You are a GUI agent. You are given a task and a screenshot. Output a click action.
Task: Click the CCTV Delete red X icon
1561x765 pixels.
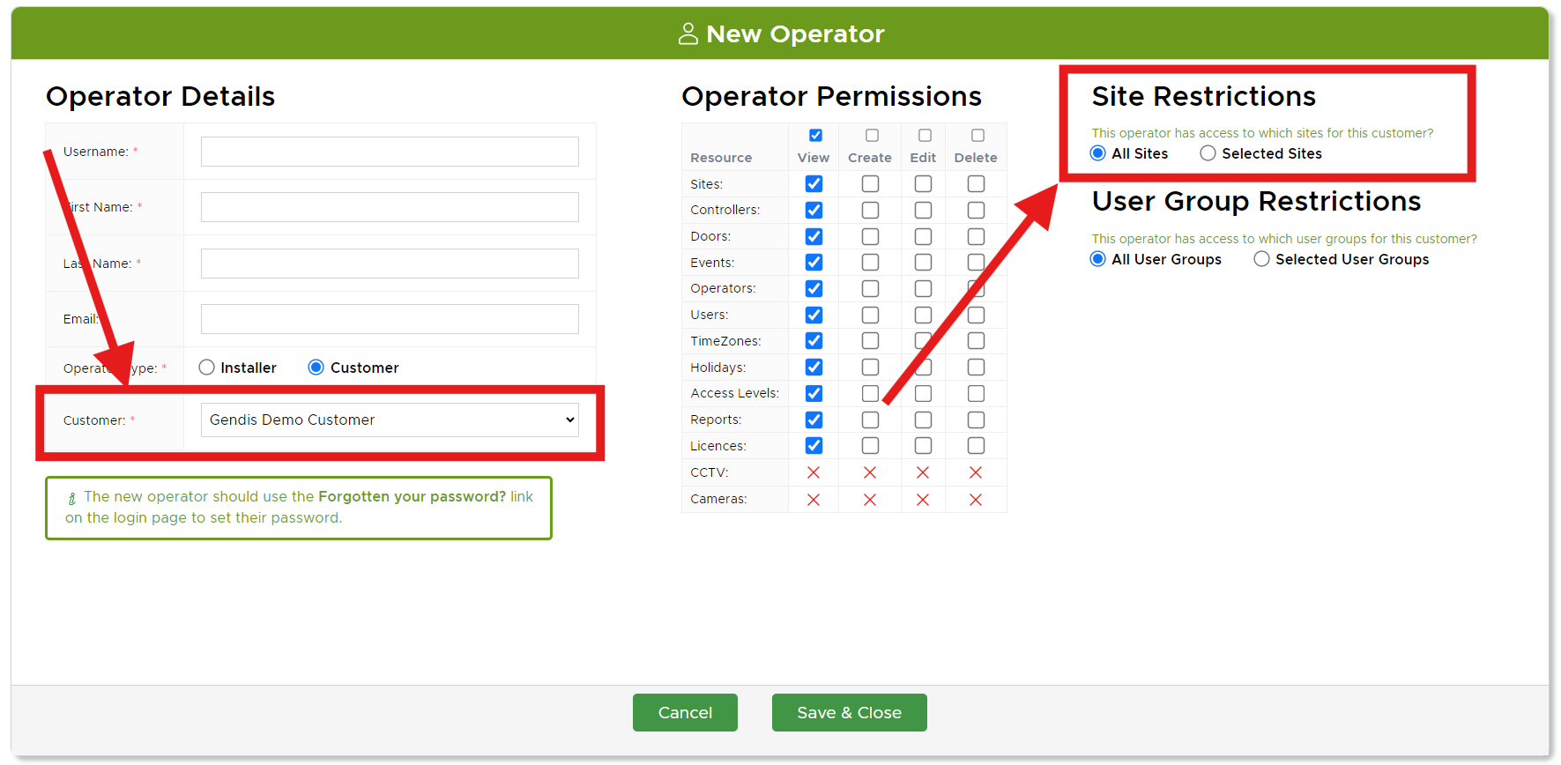976,473
